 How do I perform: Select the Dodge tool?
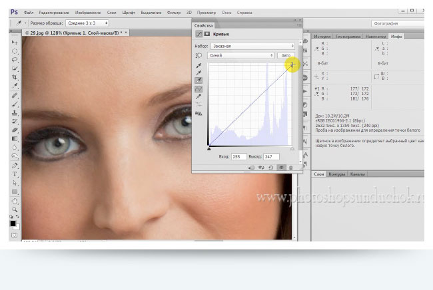pyautogui.click(x=15, y=156)
